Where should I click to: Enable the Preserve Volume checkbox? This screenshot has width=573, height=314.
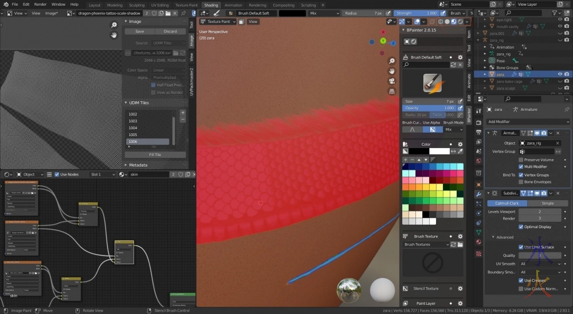click(x=521, y=160)
